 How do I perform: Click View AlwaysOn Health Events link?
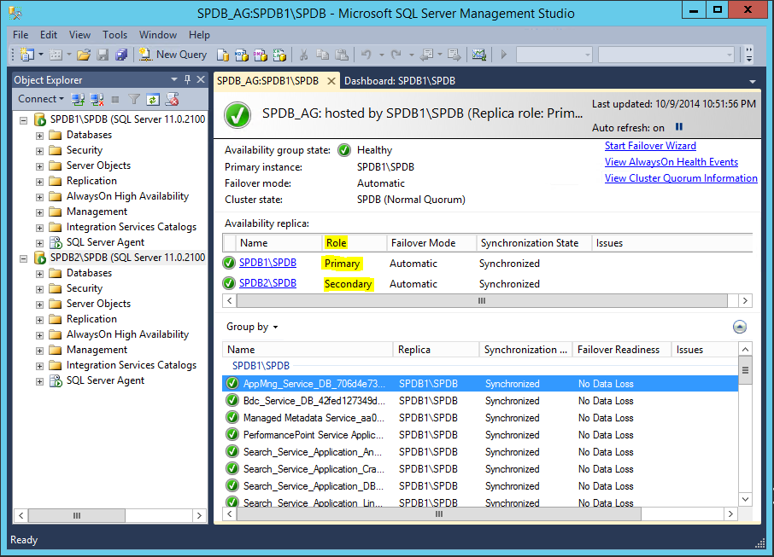pyautogui.click(x=671, y=162)
